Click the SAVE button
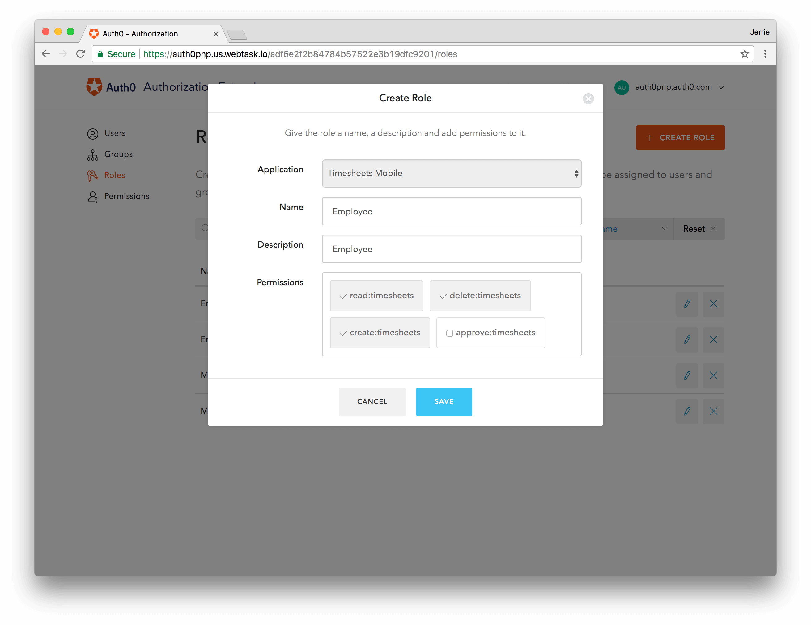811x625 pixels. tap(444, 401)
